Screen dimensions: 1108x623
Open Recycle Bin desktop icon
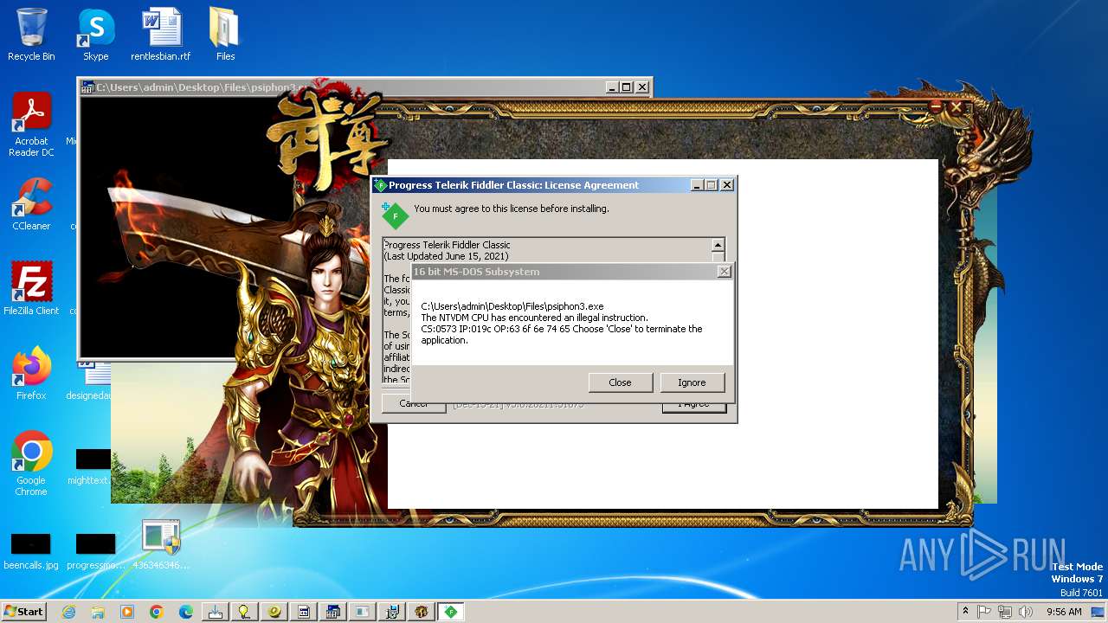tap(31, 35)
